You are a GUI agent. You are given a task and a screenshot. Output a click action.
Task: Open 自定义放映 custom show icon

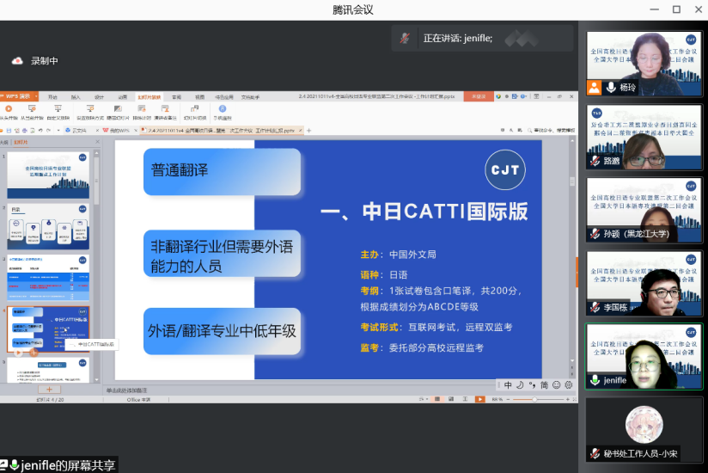point(58,109)
